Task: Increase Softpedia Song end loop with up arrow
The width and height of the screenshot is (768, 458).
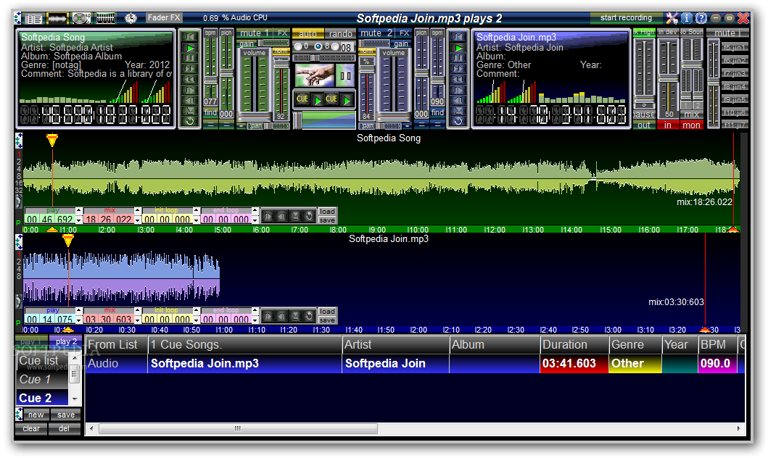Action: pyautogui.click(x=255, y=210)
